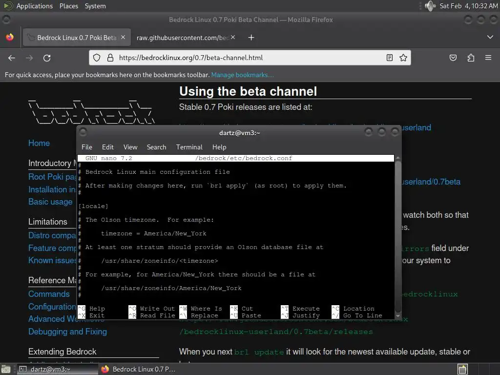Bookmark this page with star icon
500x375 pixels.
tap(403, 58)
